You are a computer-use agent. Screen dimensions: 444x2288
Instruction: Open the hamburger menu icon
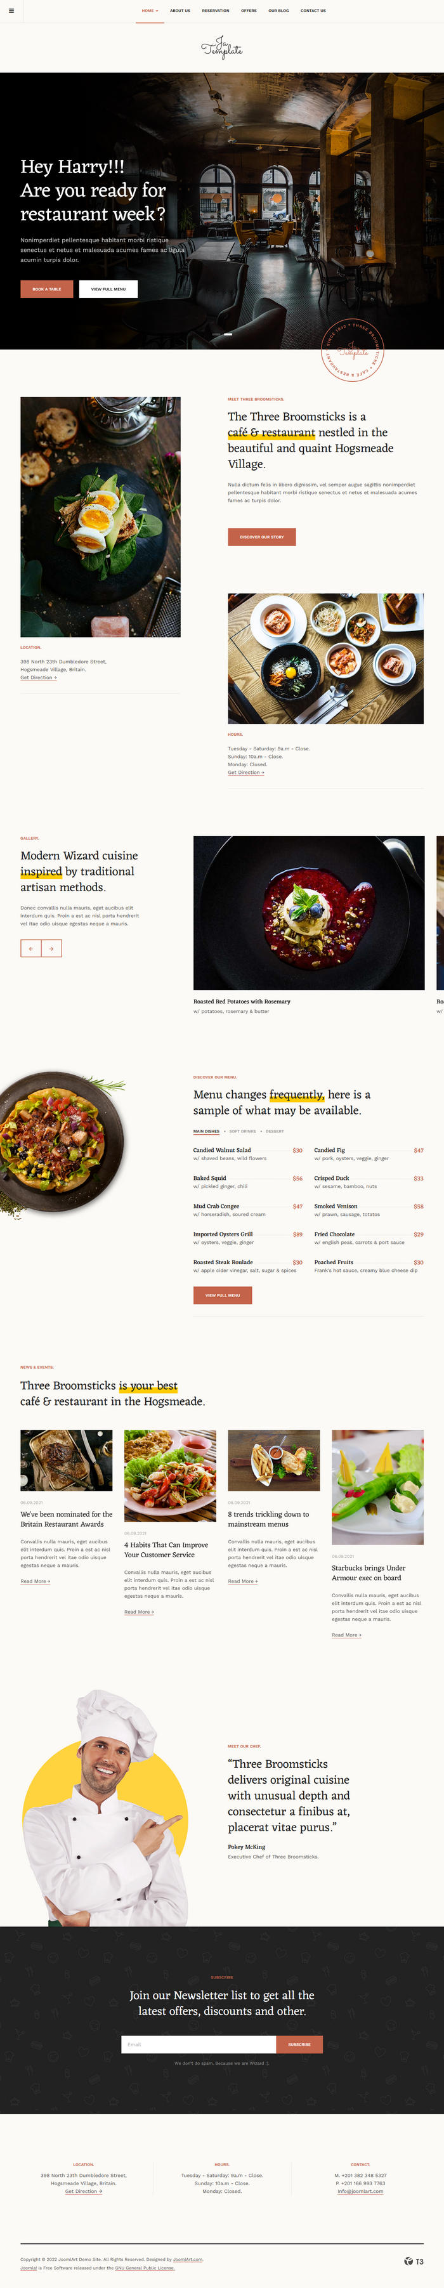tap(11, 11)
